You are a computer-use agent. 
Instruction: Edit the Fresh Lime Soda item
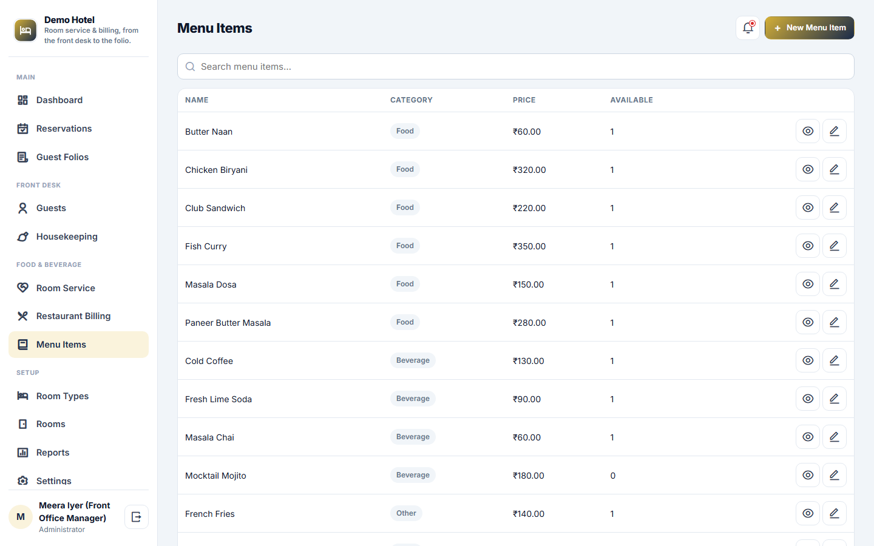point(835,399)
